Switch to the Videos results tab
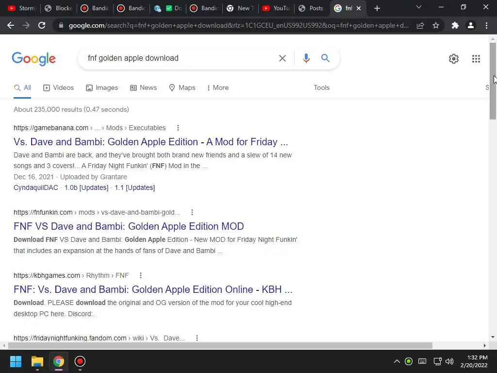The height and width of the screenshot is (373, 497). 58,88
